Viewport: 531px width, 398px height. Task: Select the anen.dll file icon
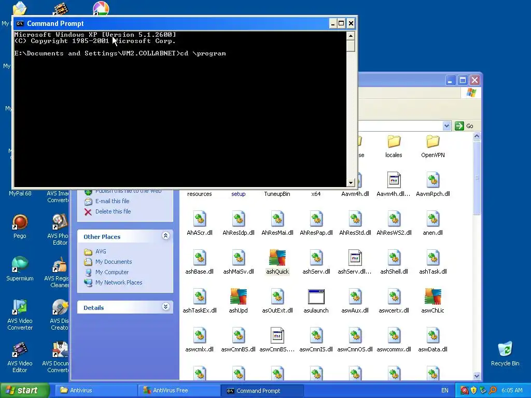[x=433, y=219]
